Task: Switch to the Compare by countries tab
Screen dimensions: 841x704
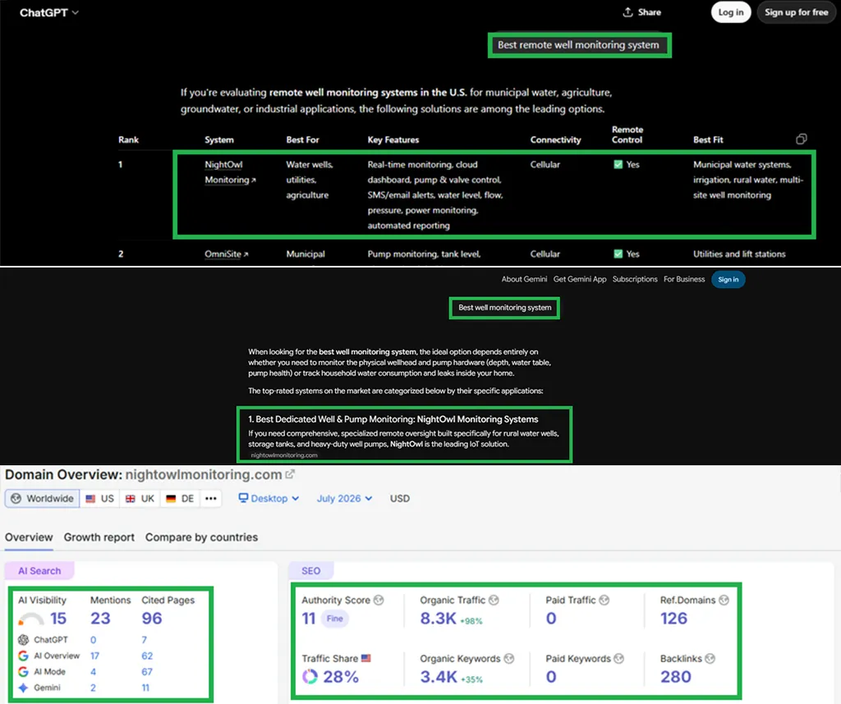Action: [x=201, y=537]
